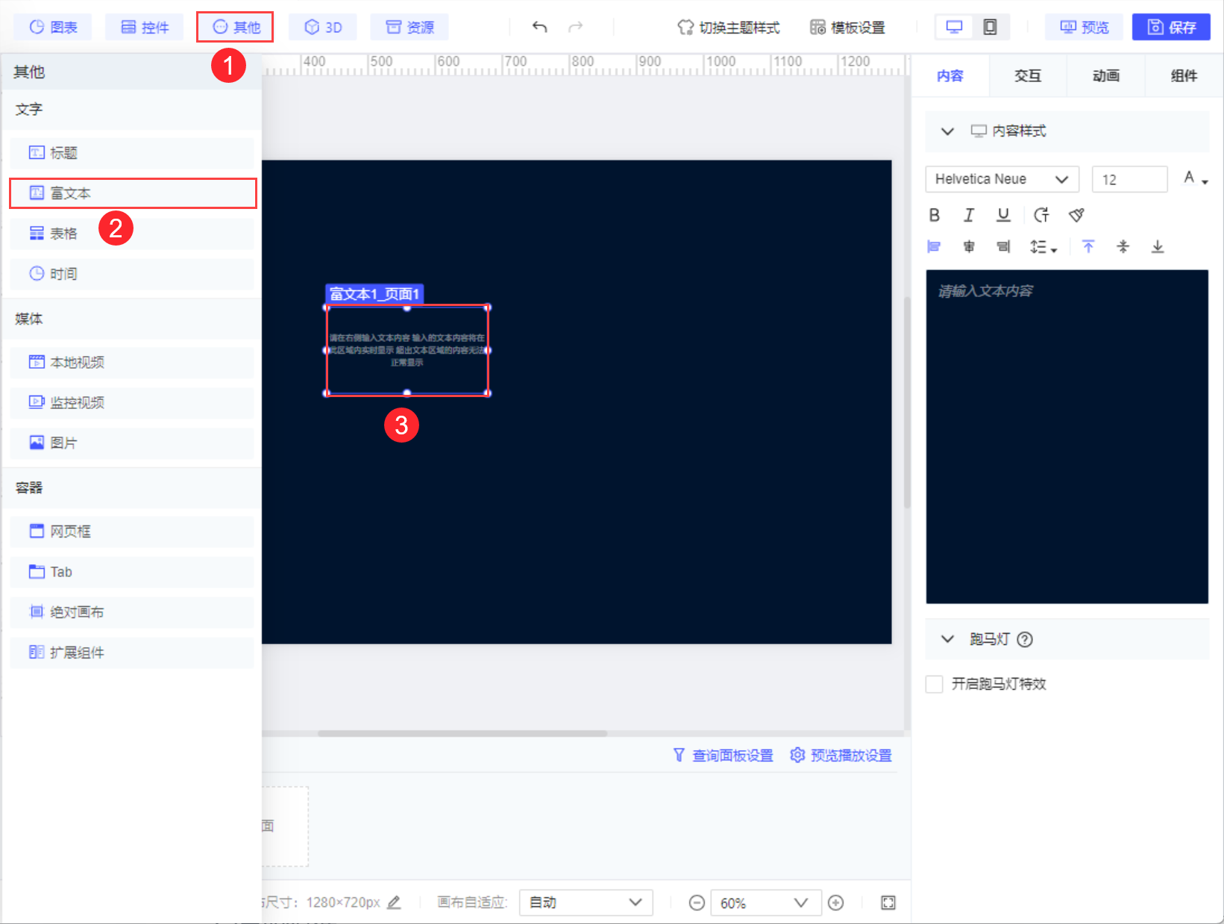Add a 监控视频 surveillance video component
The image size is (1224, 924).
132,403
